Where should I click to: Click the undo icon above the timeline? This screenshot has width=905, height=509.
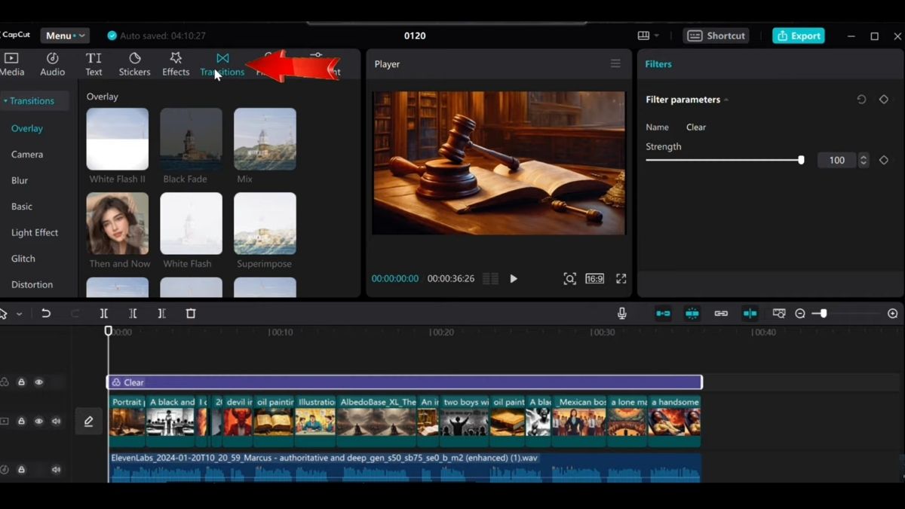coord(45,313)
